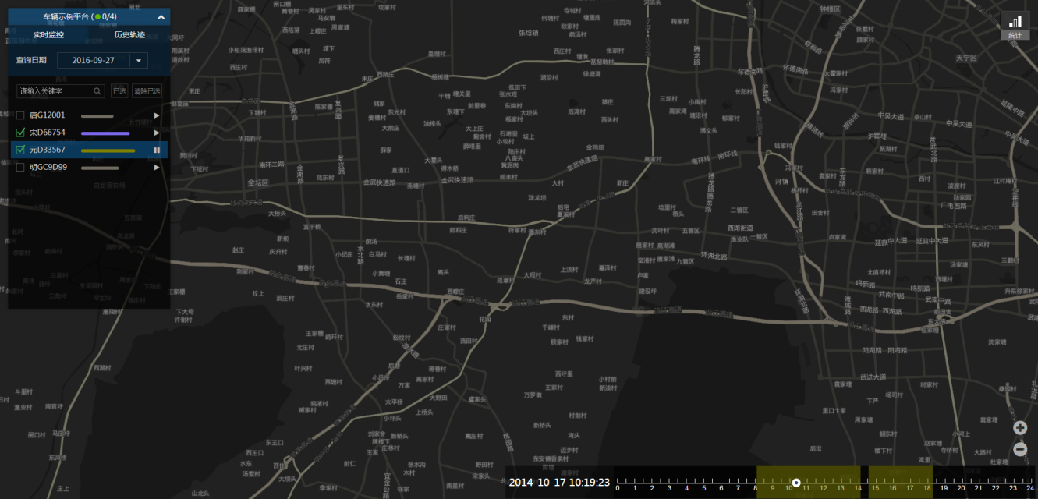Play track for vehicle 唐G12001
The image size is (1038, 499).
point(157,115)
